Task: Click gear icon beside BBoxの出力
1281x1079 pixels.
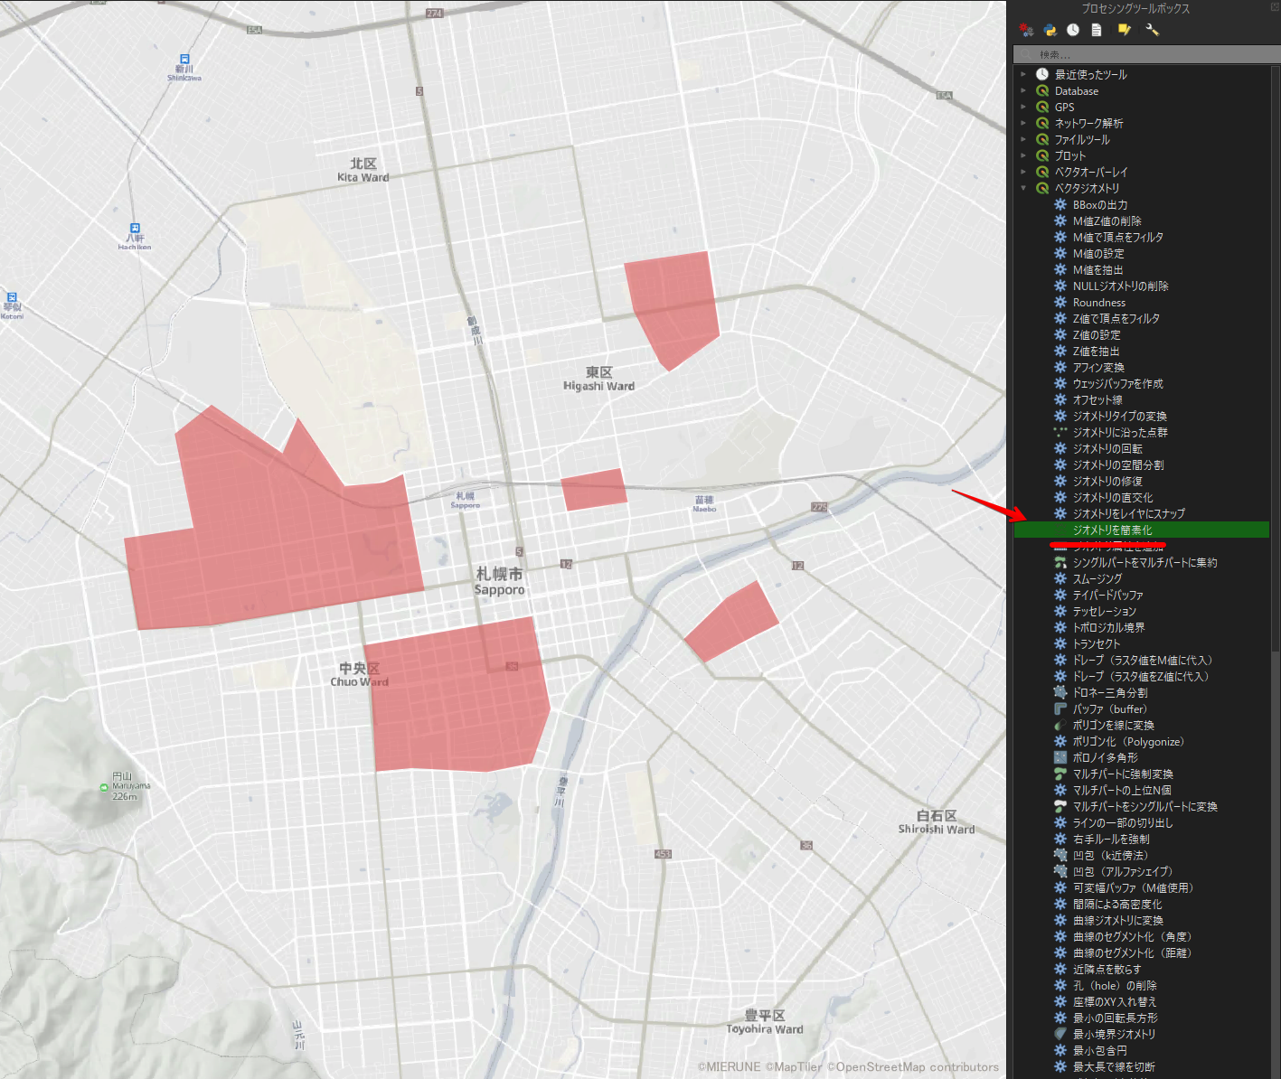Action: pyautogui.click(x=1060, y=204)
